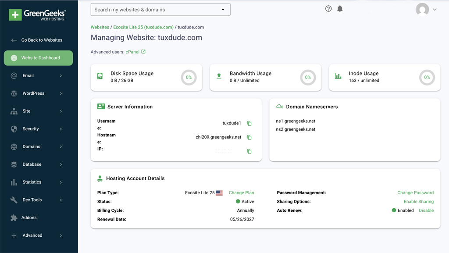Screen dimensions: 449x253
Task: Open the website search dropdown arrow
Action: tap(223, 10)
